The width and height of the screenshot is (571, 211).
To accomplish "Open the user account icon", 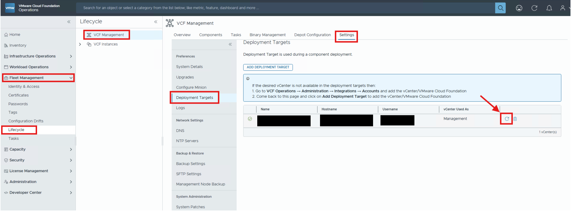I will pos(562,8).
